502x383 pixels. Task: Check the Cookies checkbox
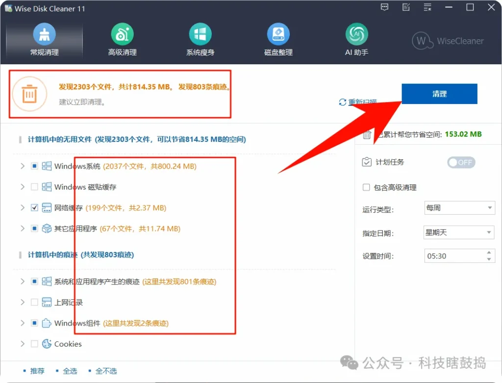click(34, 344)
